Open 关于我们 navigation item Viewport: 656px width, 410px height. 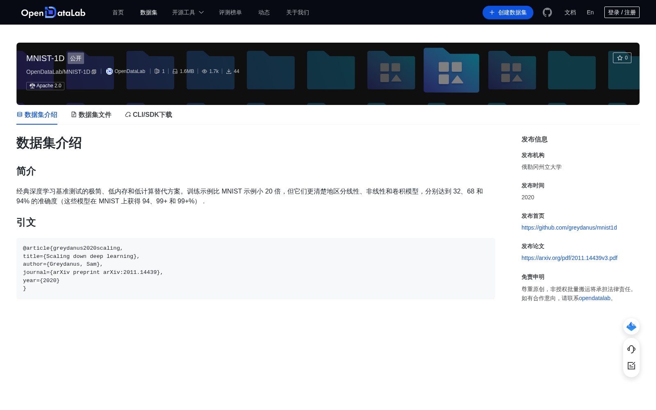[298, 12]
